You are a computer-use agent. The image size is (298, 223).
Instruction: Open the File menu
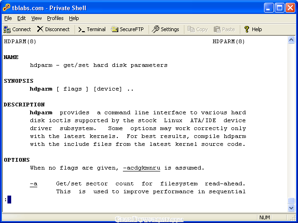pos(8,18)
